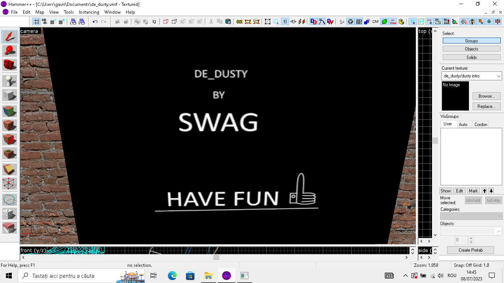
Task: Click the VisGroups move up arrow button
Action: click(484, 191)
